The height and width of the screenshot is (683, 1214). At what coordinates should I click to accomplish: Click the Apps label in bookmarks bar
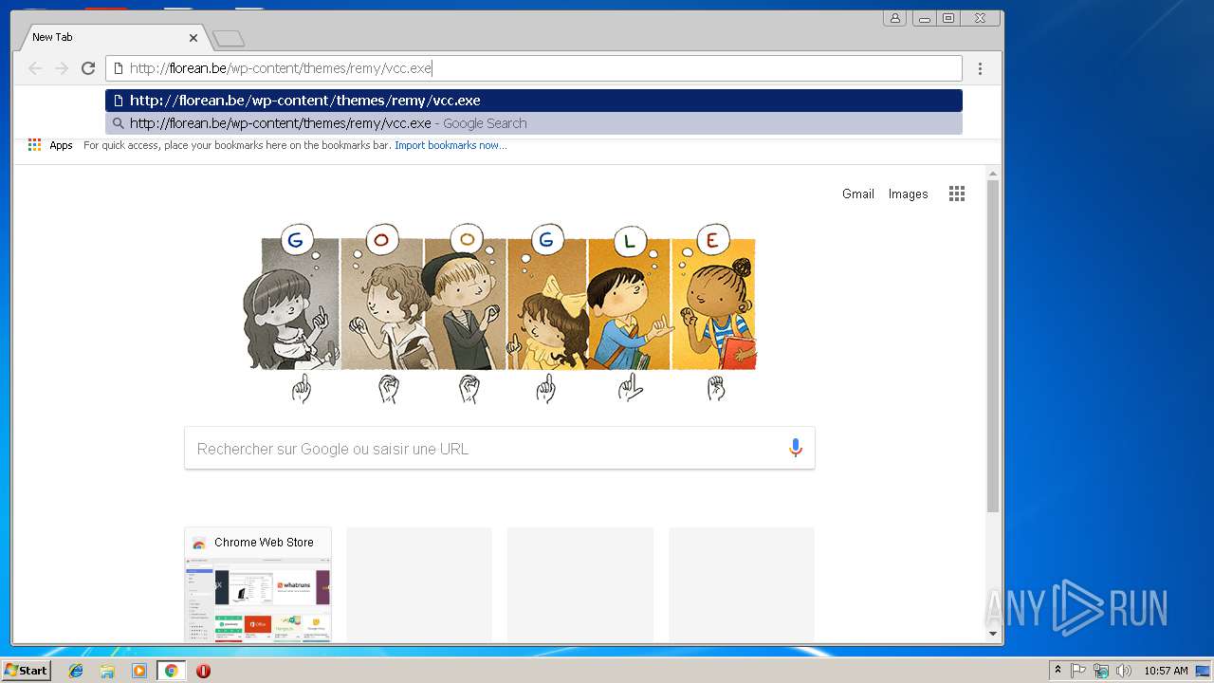(x=61, y=145)
